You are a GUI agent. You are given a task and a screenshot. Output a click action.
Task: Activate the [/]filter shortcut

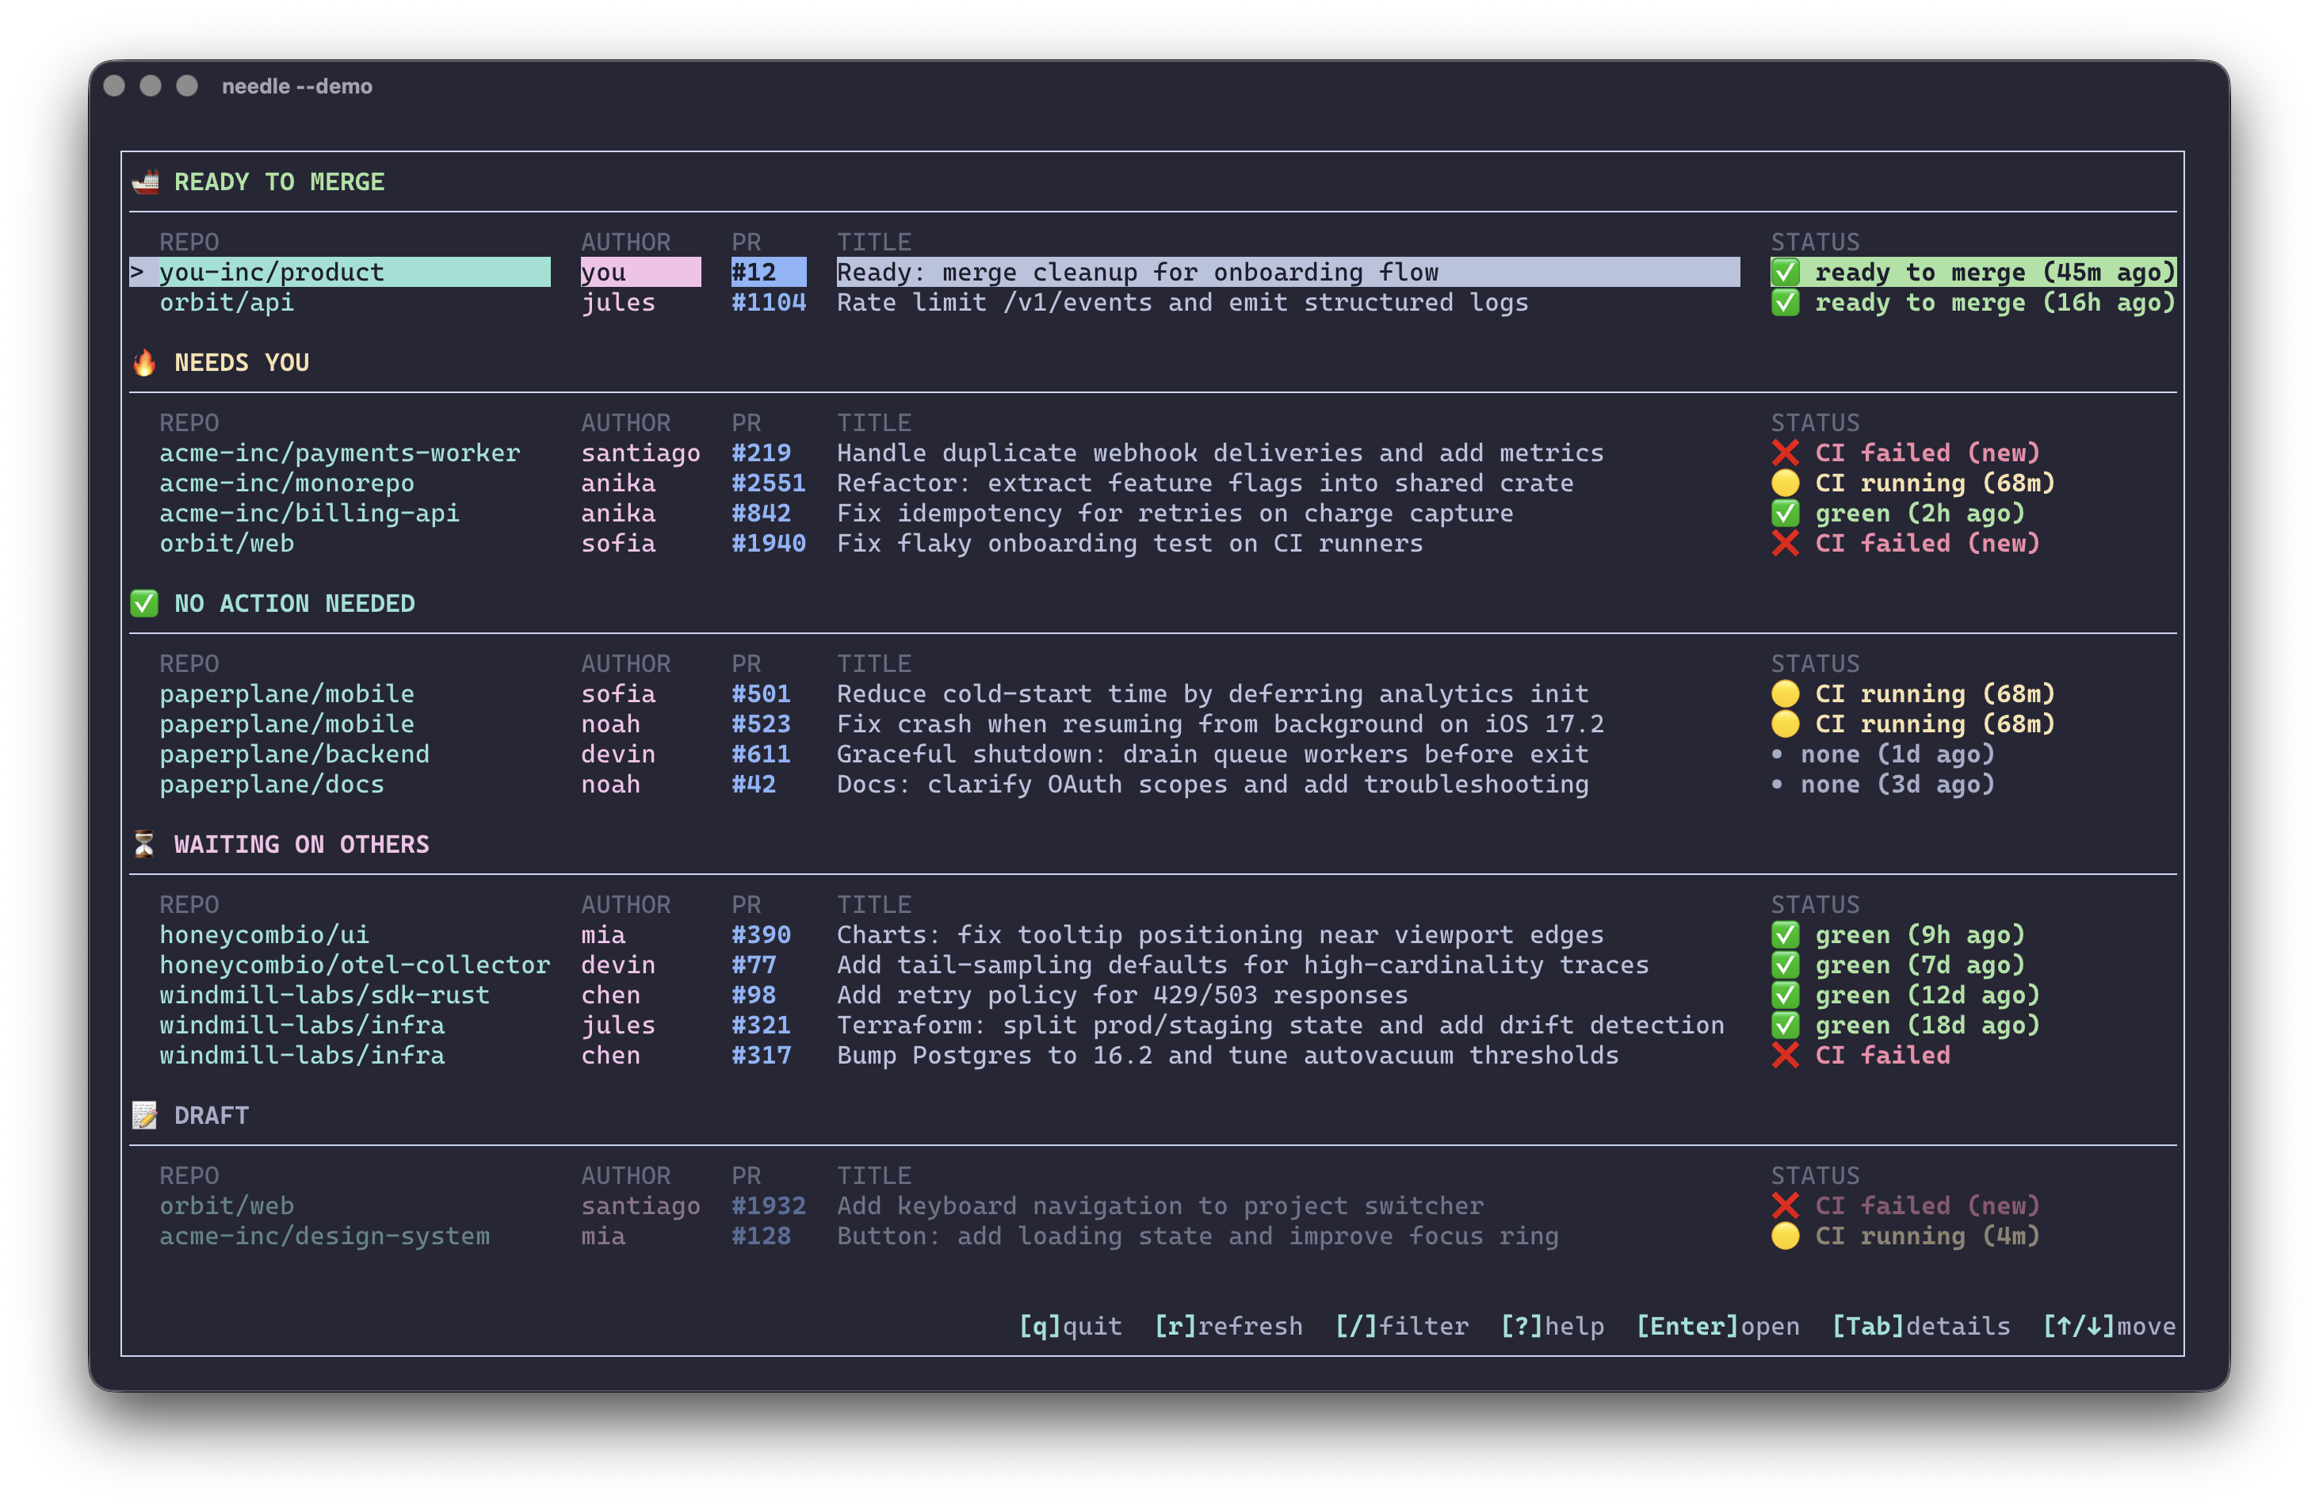click(1401, 1326)
